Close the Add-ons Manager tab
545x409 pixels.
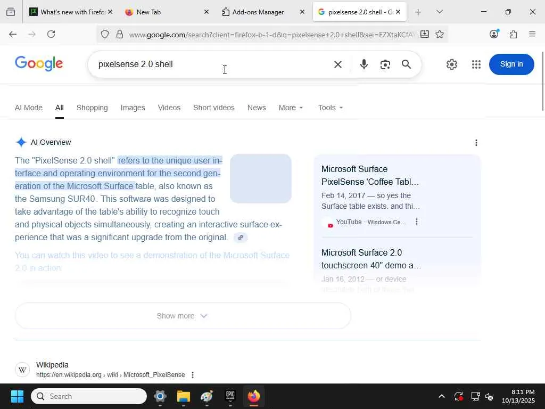tap(302, 12)
